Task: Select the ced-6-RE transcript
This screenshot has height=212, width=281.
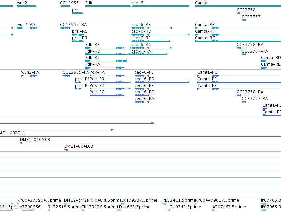Action: (x=152, y=28)
